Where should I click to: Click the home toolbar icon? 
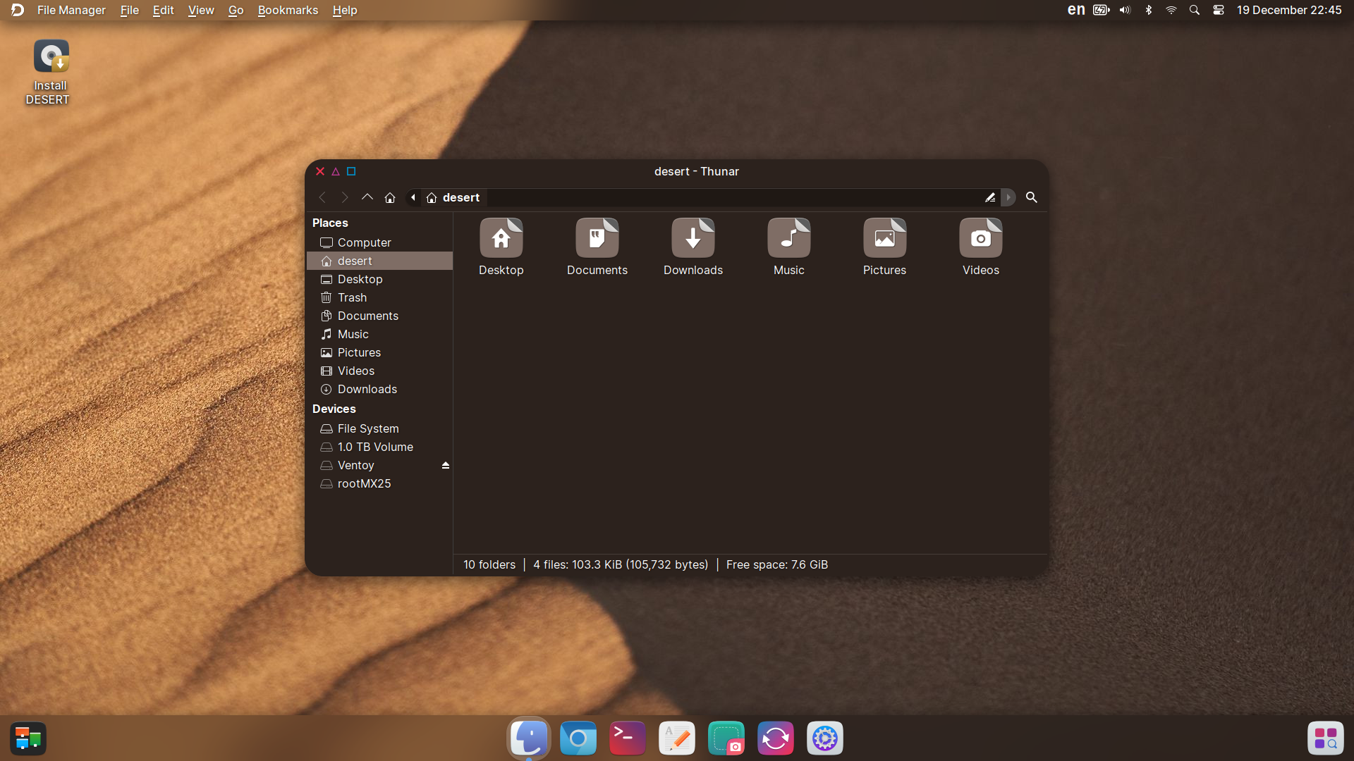(x=390, y=197)
